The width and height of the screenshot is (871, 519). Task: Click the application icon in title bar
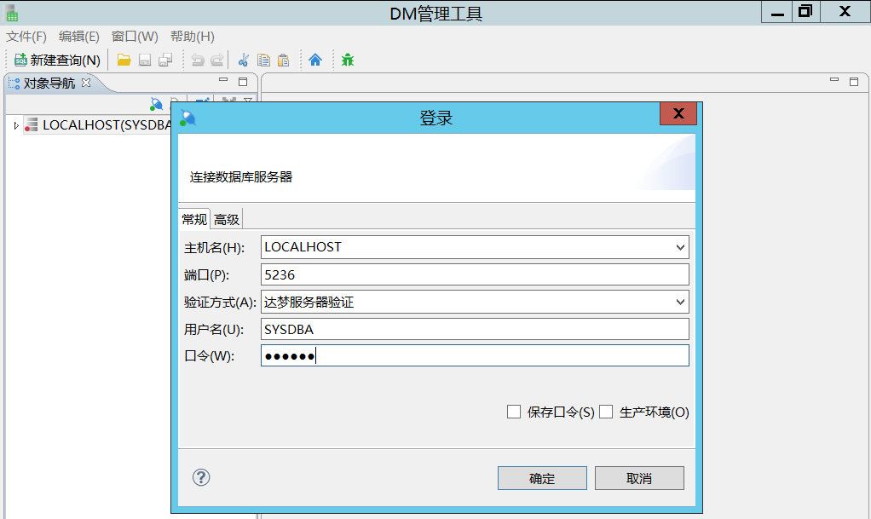pyautogui.click(x=11, y=12)
